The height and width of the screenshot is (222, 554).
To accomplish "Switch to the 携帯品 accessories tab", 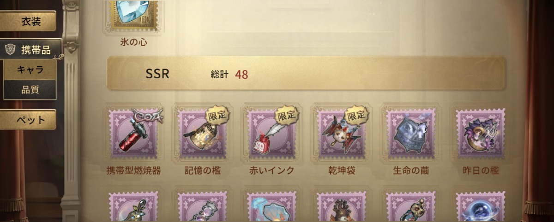I will pos(30,50).
